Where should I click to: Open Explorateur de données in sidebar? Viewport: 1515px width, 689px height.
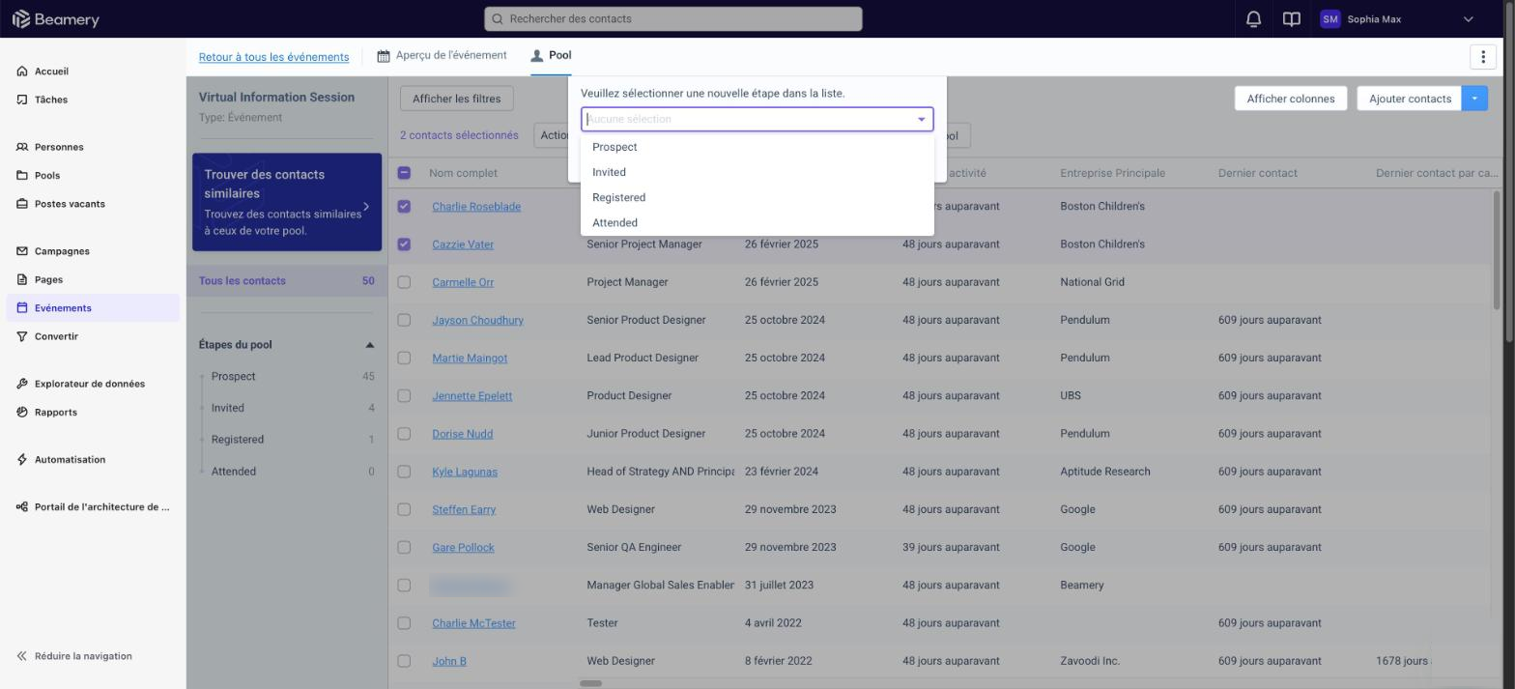(89, 384)
